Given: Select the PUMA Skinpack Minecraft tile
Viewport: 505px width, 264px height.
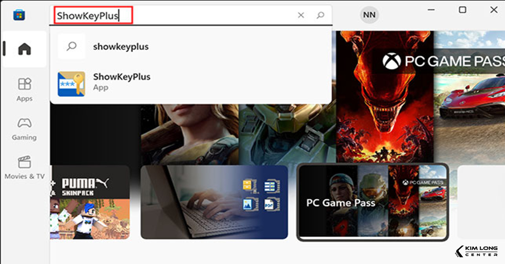Looking at the screenshot, I should pos(90,202).
